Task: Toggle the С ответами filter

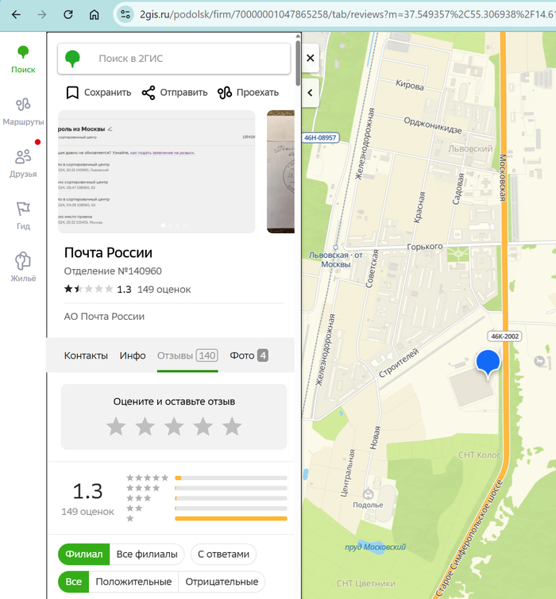Action: 223,555
